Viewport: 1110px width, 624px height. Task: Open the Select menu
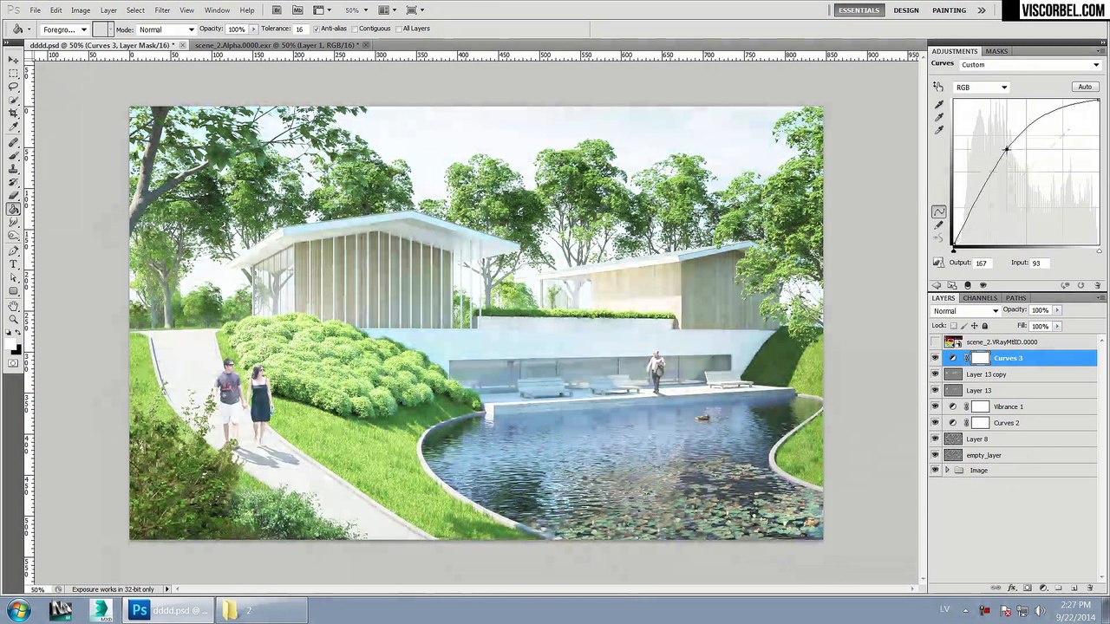point(135,10)
